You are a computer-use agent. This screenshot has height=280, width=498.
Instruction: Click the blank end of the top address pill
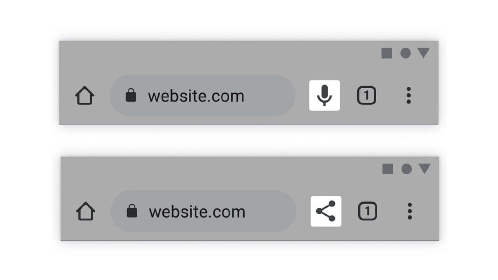tap(270, 95)
